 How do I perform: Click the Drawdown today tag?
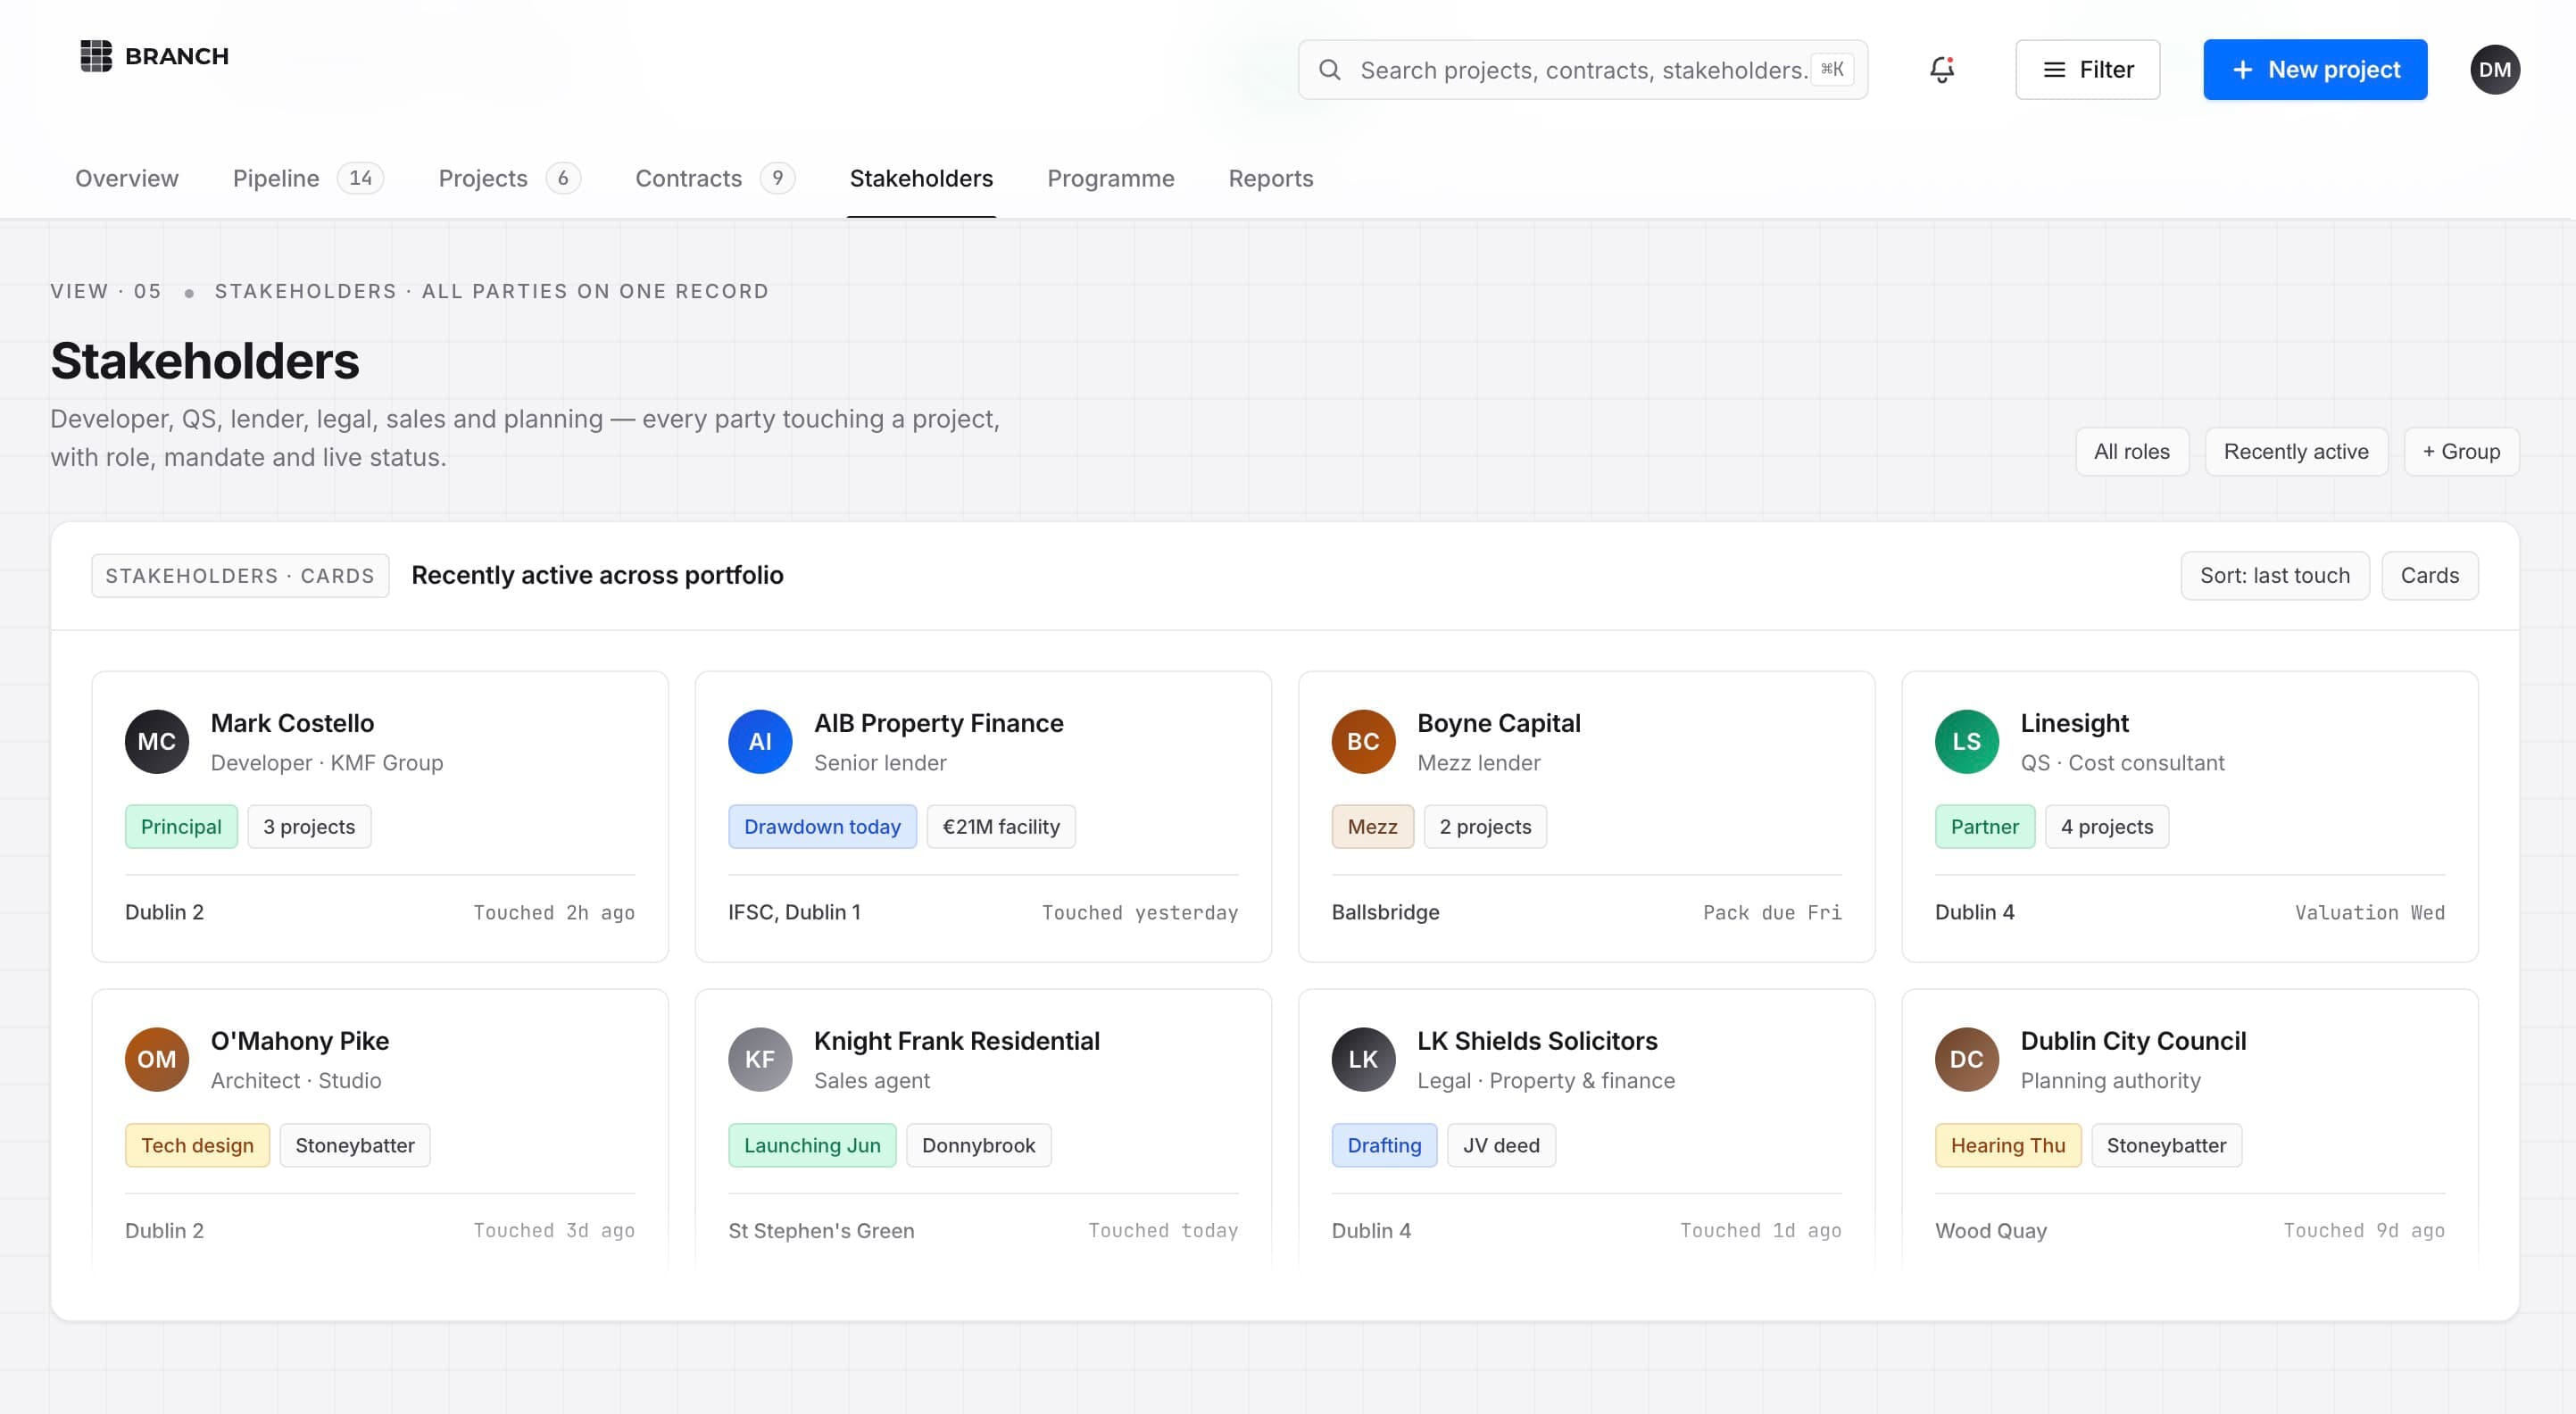pos(822,827)
